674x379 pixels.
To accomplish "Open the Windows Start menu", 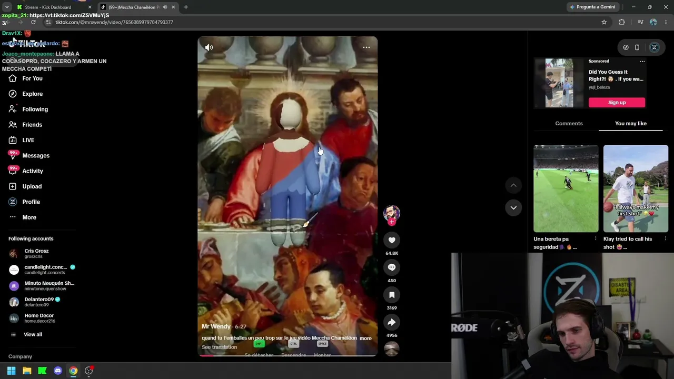I will (11, 371).
